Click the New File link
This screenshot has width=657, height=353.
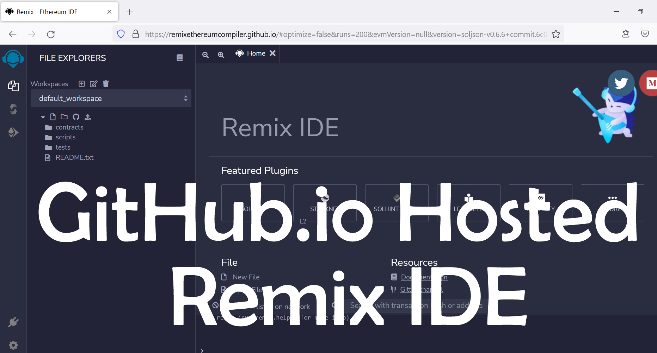(x=246, y=277)
